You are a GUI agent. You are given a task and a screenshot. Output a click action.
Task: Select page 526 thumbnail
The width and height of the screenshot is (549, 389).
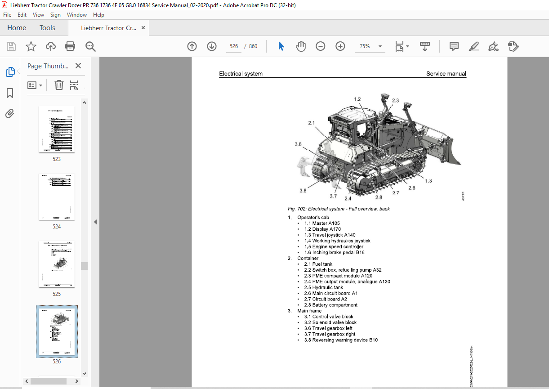click(57, 332)
